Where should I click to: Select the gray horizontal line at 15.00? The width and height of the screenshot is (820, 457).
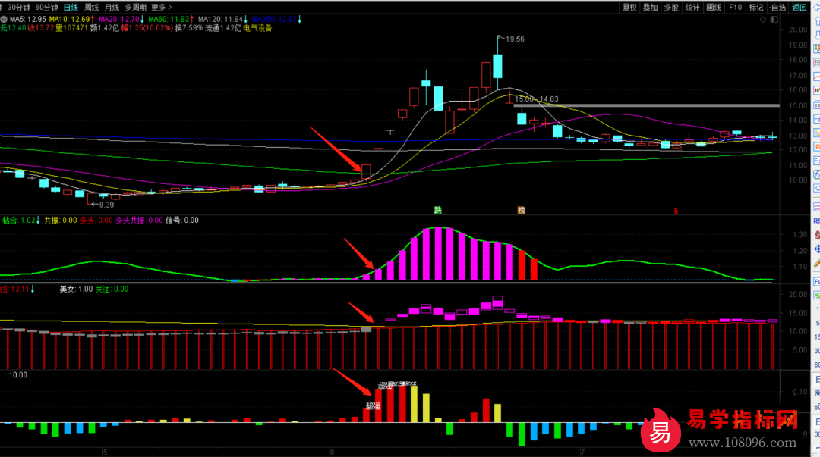click(646, 105)
